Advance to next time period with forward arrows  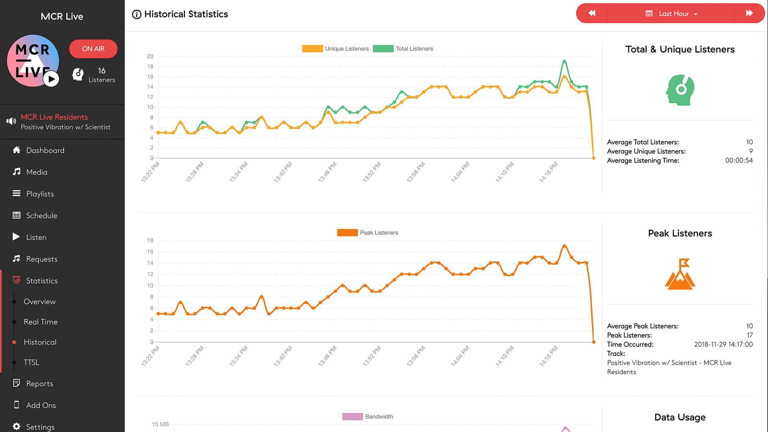749,13
